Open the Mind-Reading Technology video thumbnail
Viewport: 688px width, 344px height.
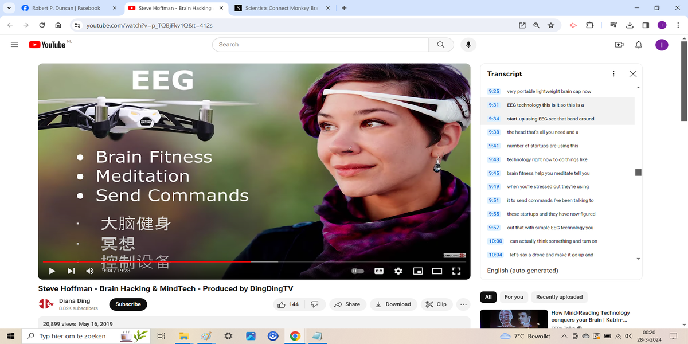[514, 319]
